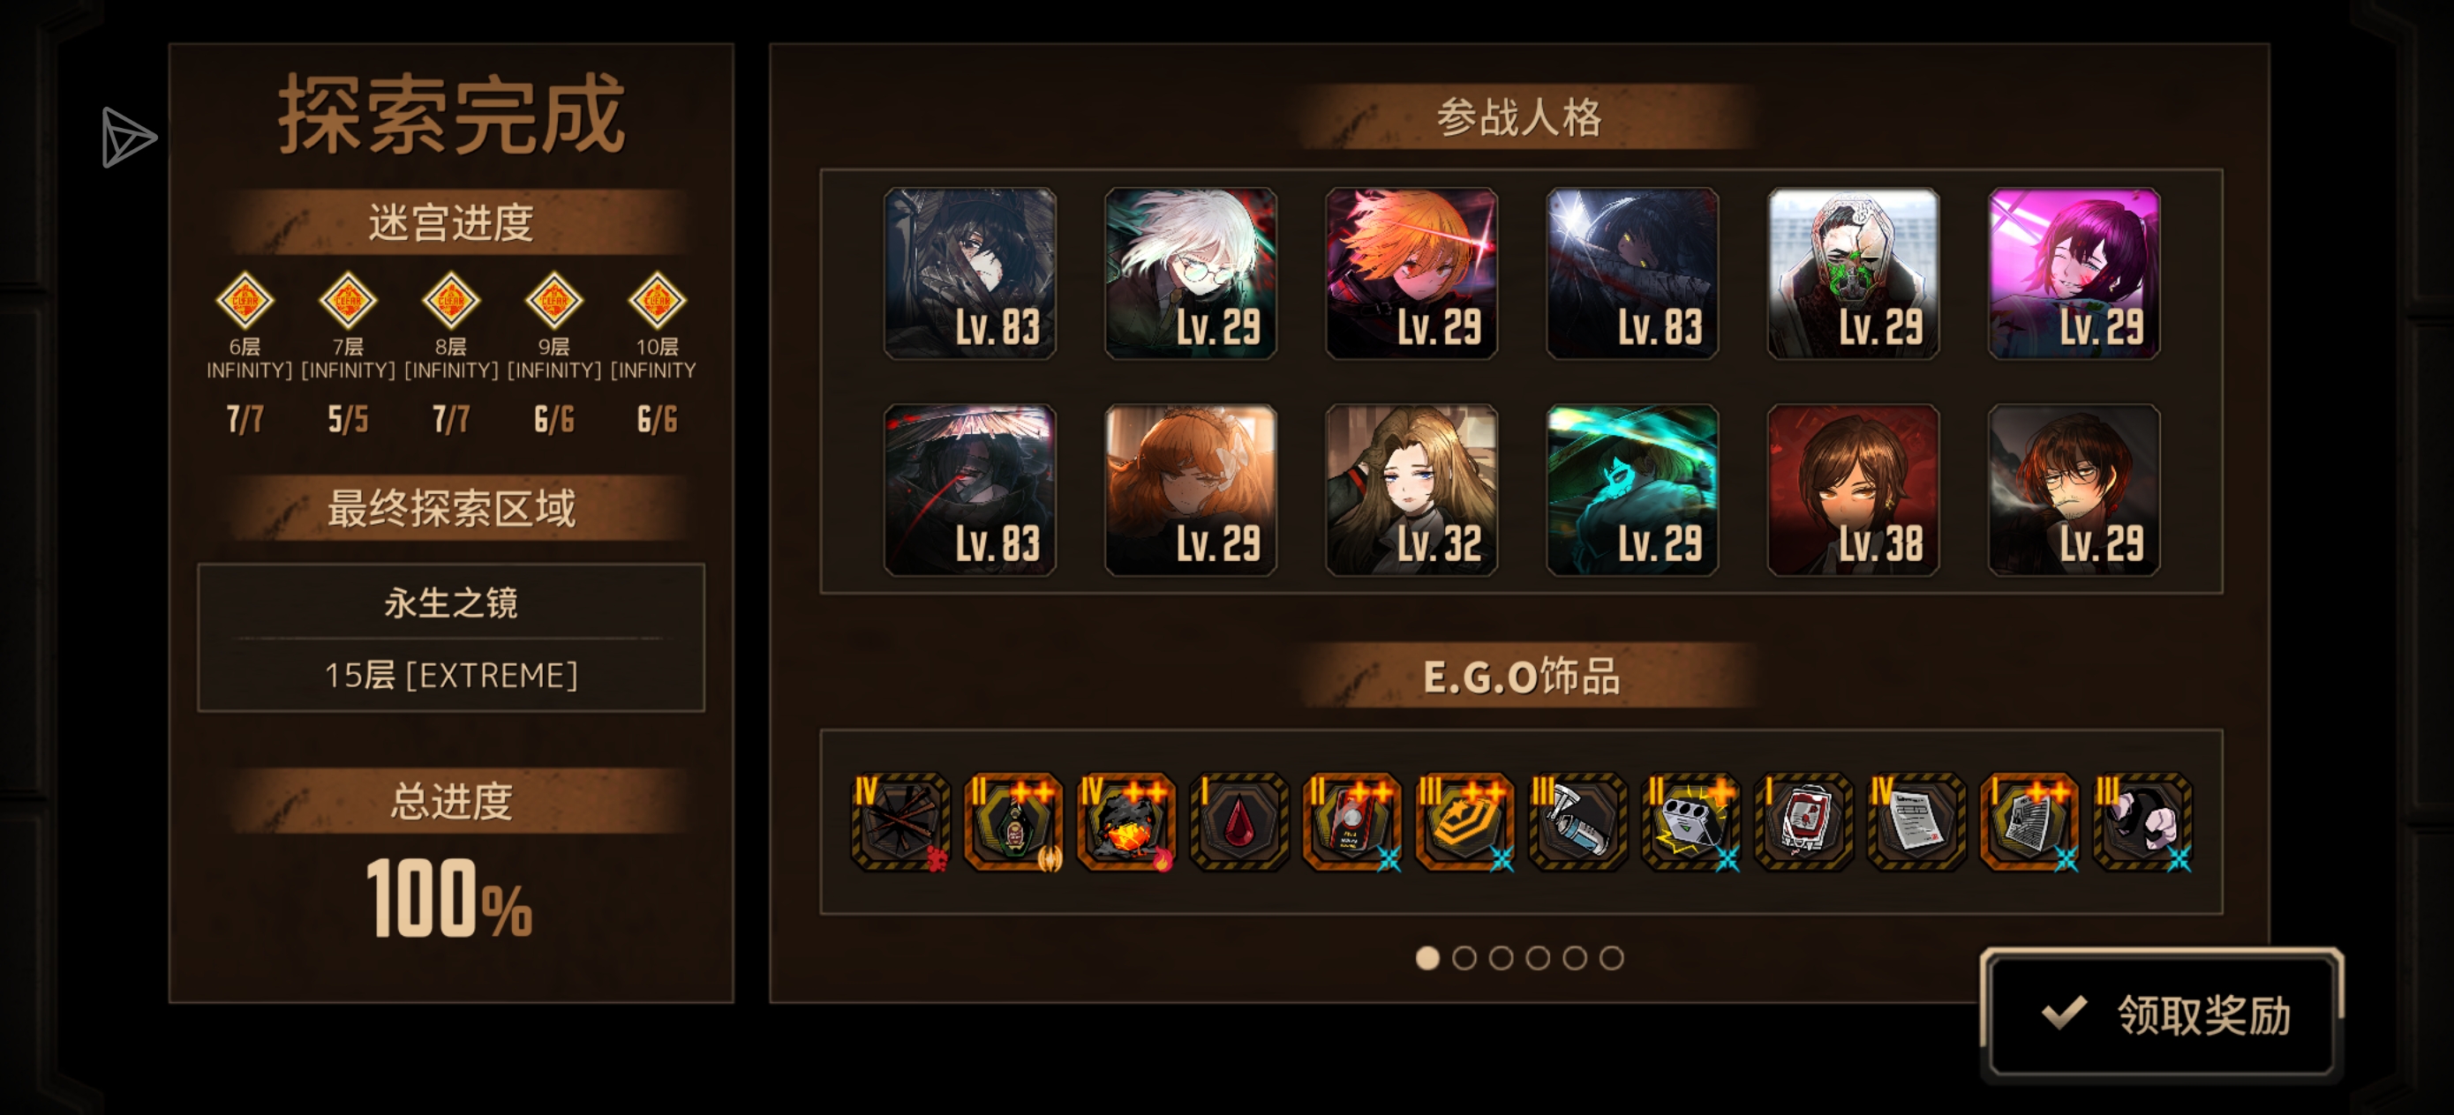This screenshot has height=1115, width=2454.
Task: Select the orange-haired Lv.29 identity with red beam
Action: pyautogui.click(x=1411, y=273)
